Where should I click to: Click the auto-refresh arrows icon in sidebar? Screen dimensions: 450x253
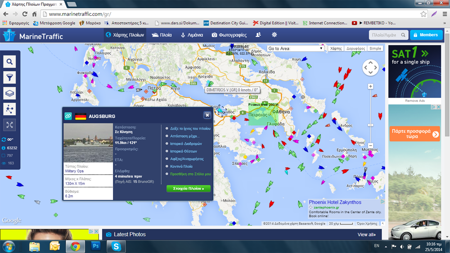(4, 140)
